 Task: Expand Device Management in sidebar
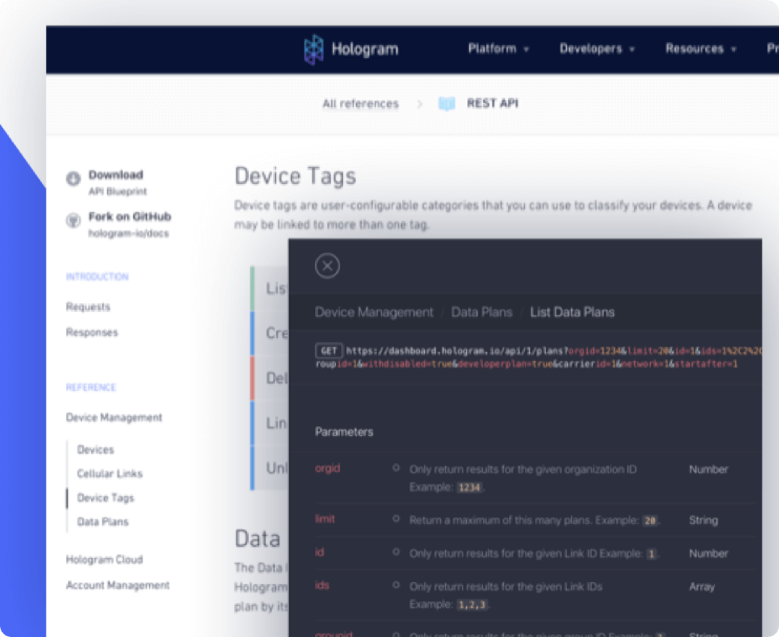click(114, 418)
